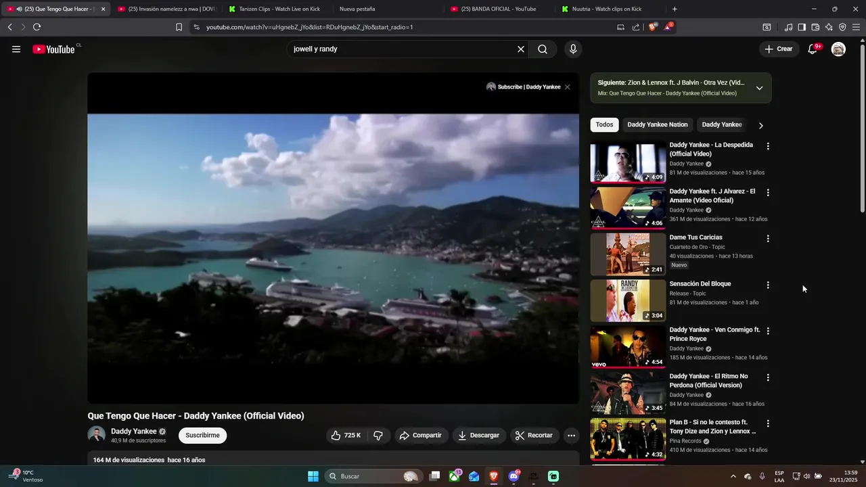Switch to the BANDA OFICIAL YouTube tab
This screenshot has width=866, height=487.
(499, 9)
